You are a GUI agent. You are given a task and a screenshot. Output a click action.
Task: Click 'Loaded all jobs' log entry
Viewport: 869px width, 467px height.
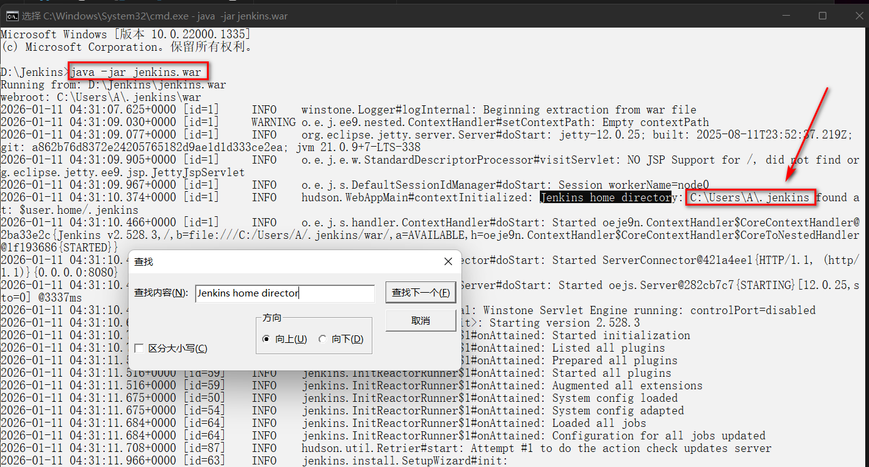599,423
